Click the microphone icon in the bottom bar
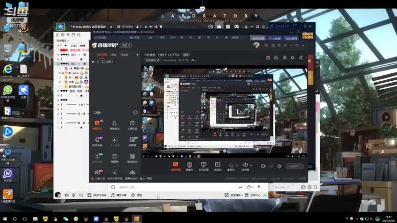Screen dimensions: 397x223 pos(231,165)
